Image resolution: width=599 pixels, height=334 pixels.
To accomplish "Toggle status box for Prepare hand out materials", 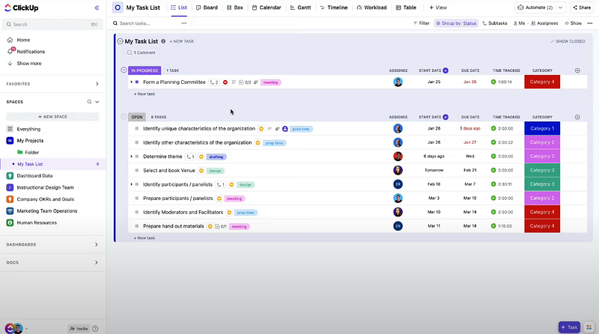I will click(137, 226).
